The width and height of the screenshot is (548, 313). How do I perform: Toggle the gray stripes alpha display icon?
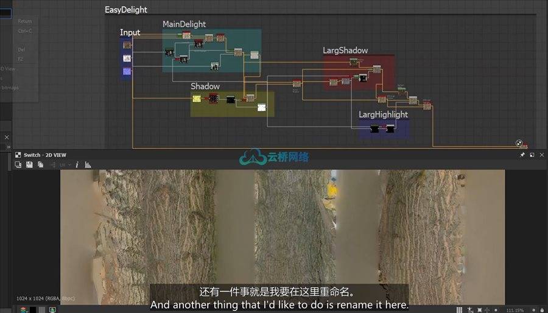[42, 309]
